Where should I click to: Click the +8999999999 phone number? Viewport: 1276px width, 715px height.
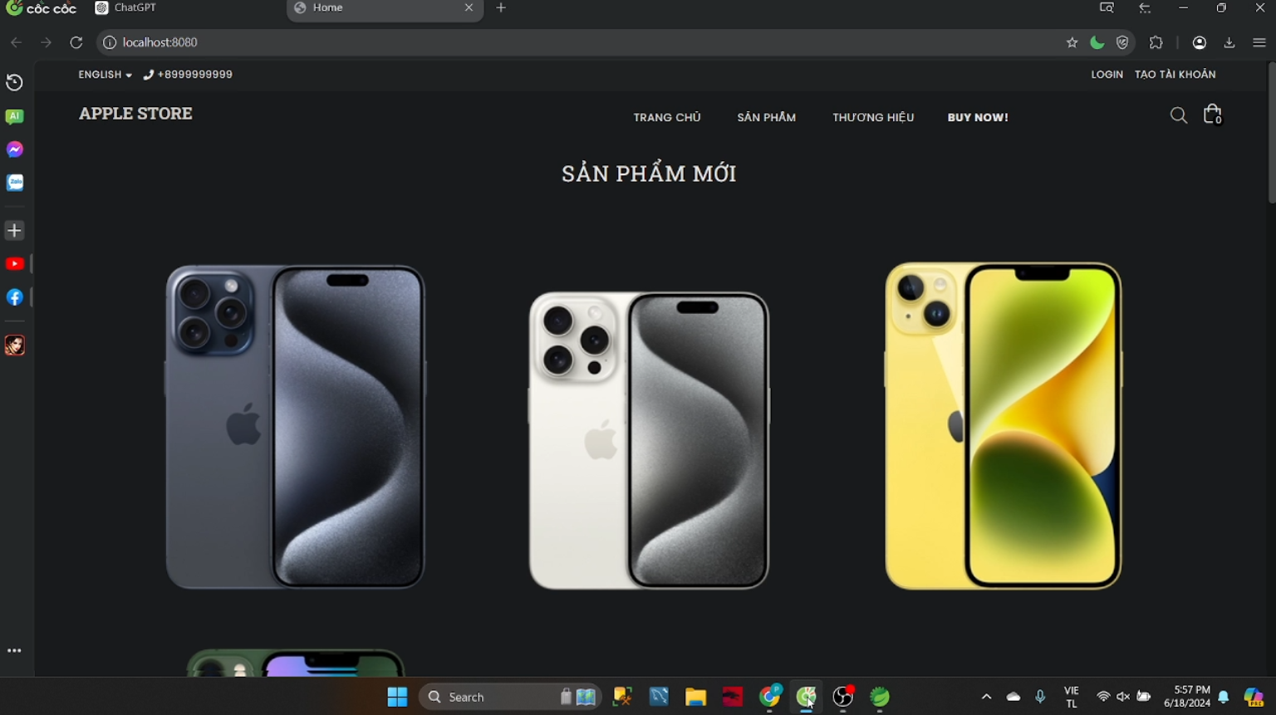coord(189,75)
